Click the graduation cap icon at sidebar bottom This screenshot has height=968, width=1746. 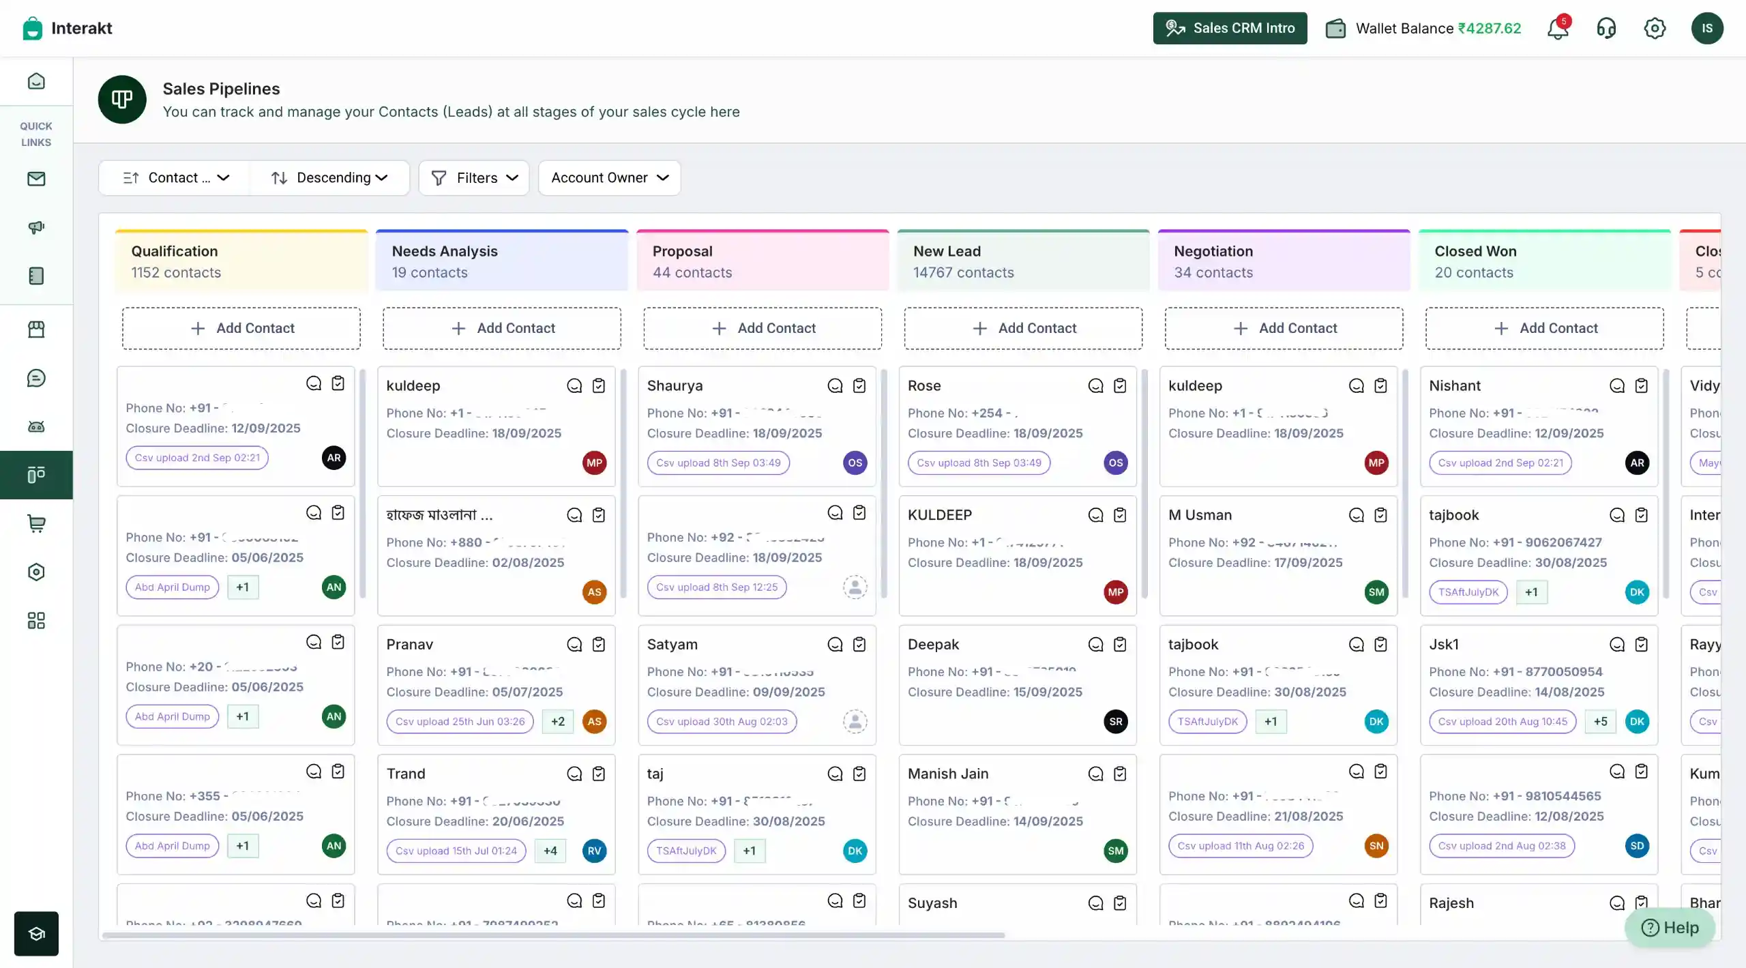(36, 933)
